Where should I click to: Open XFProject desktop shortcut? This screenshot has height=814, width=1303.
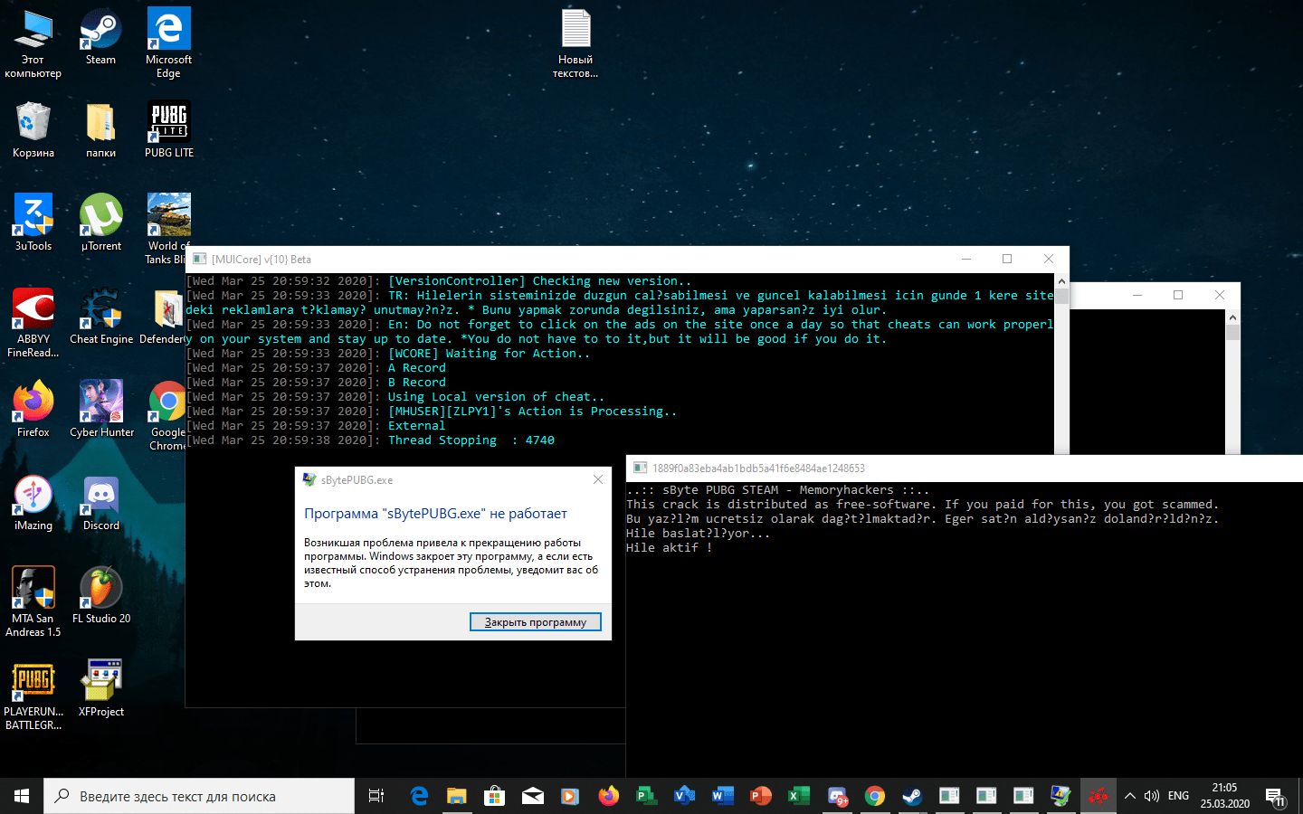[101, 688]
